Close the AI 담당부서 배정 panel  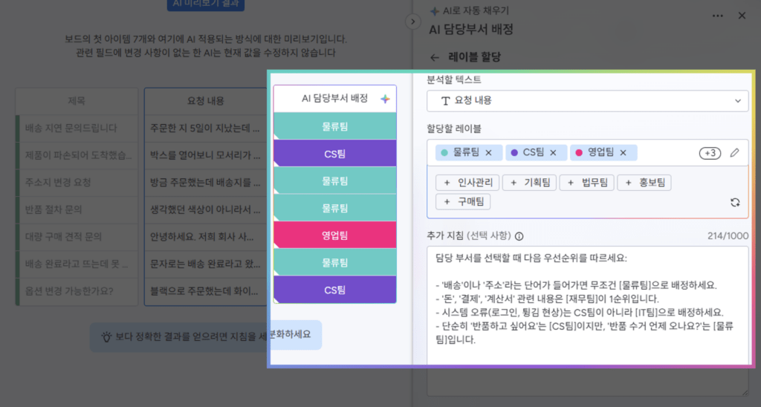pos(742,16)
